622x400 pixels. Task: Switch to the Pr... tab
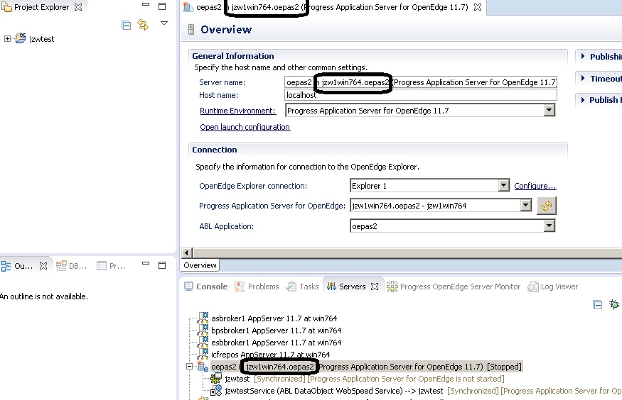click(111, 266)
